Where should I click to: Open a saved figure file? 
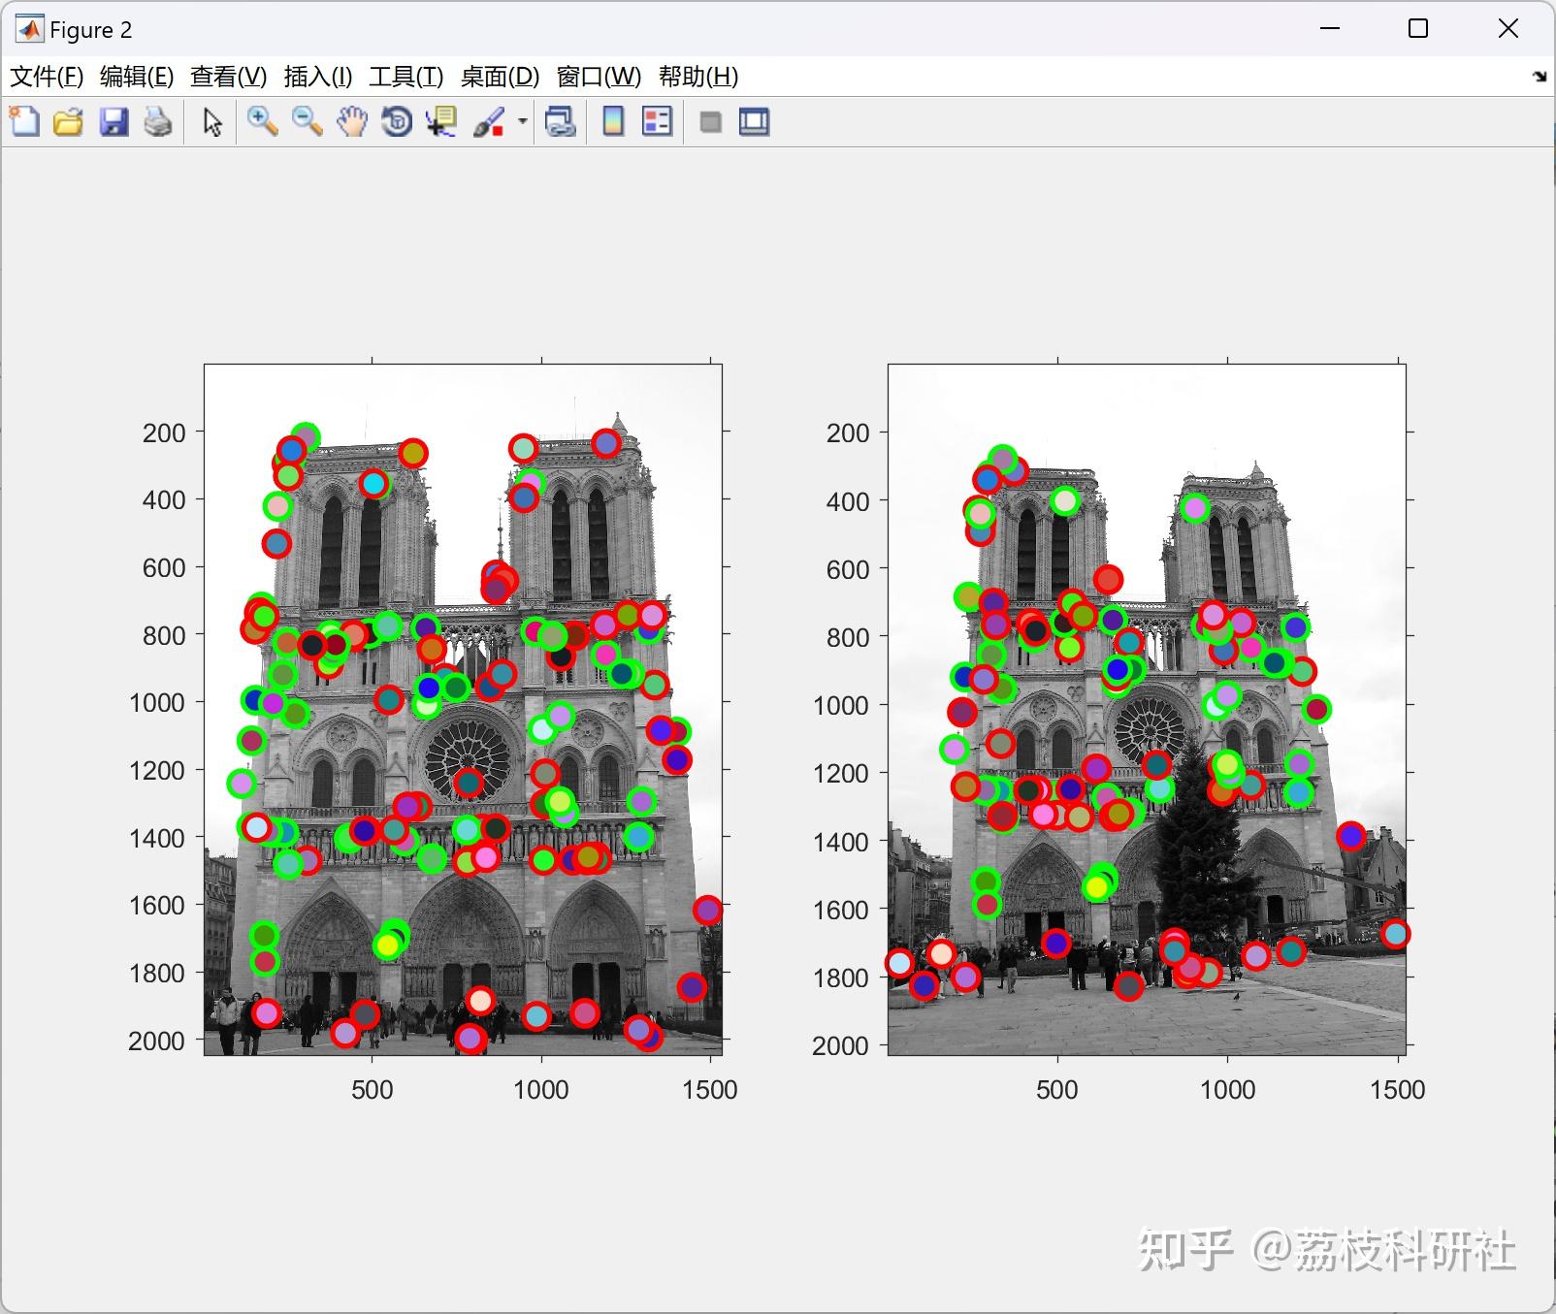[68, 121]
